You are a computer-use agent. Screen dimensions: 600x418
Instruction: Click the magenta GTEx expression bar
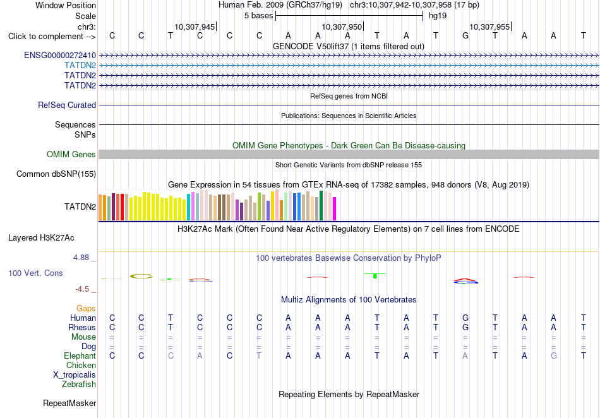coord(335,209)
